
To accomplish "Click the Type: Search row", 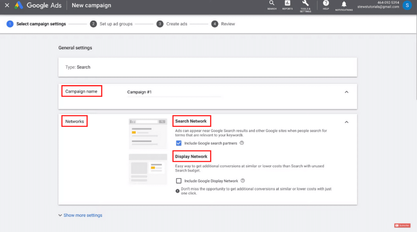I will coord(208,67).
